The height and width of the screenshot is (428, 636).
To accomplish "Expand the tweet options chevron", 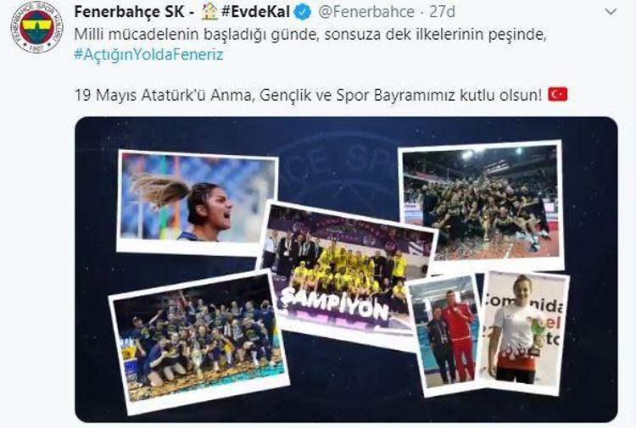I will 611,12.
